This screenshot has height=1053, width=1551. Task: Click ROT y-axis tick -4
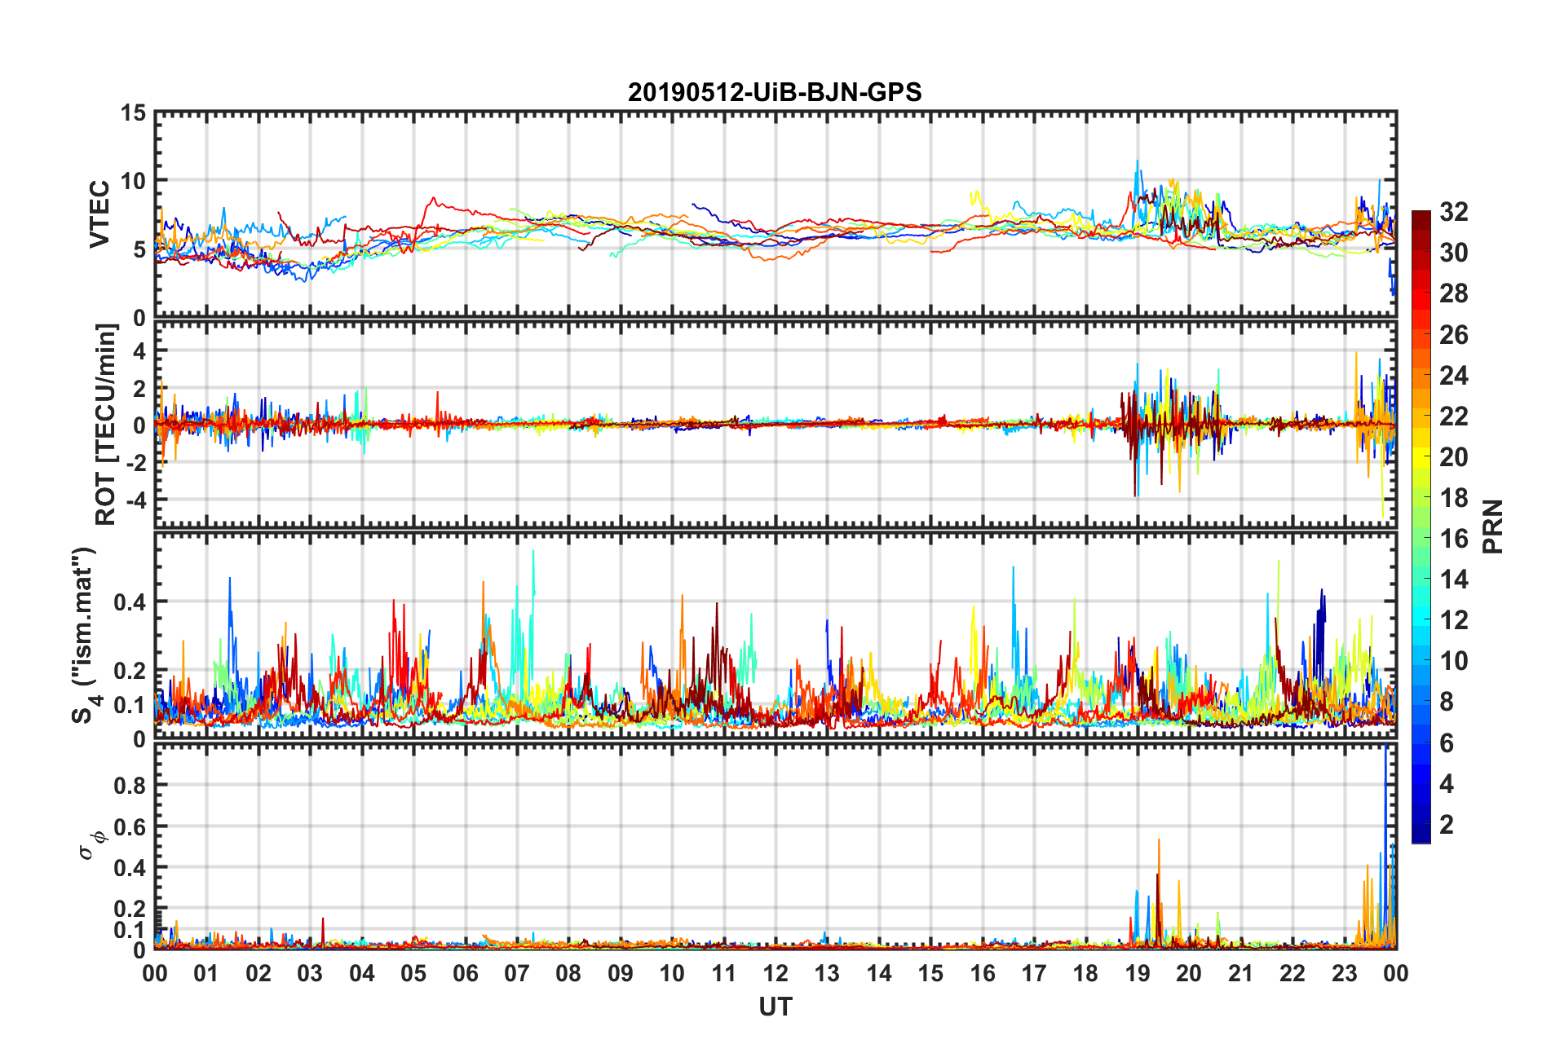click(x=135, y=499)
